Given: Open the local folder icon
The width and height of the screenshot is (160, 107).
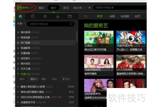Looking at the screenshot, I should (70, 16).
